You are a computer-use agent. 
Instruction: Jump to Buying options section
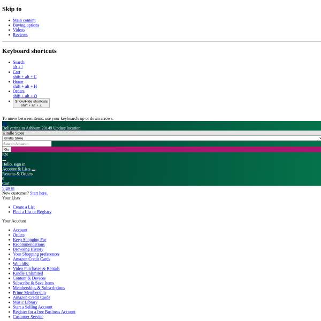coord(26,25)
